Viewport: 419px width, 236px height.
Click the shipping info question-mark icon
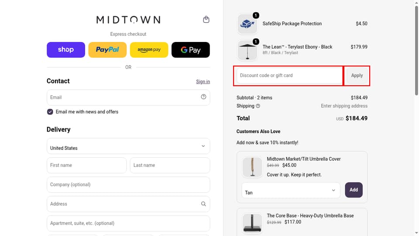pyautogui.click(x=258, y=106)
